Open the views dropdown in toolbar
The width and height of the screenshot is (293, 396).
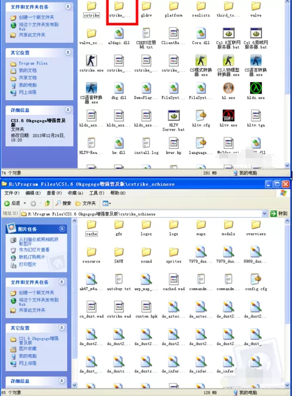coord(107,203)
